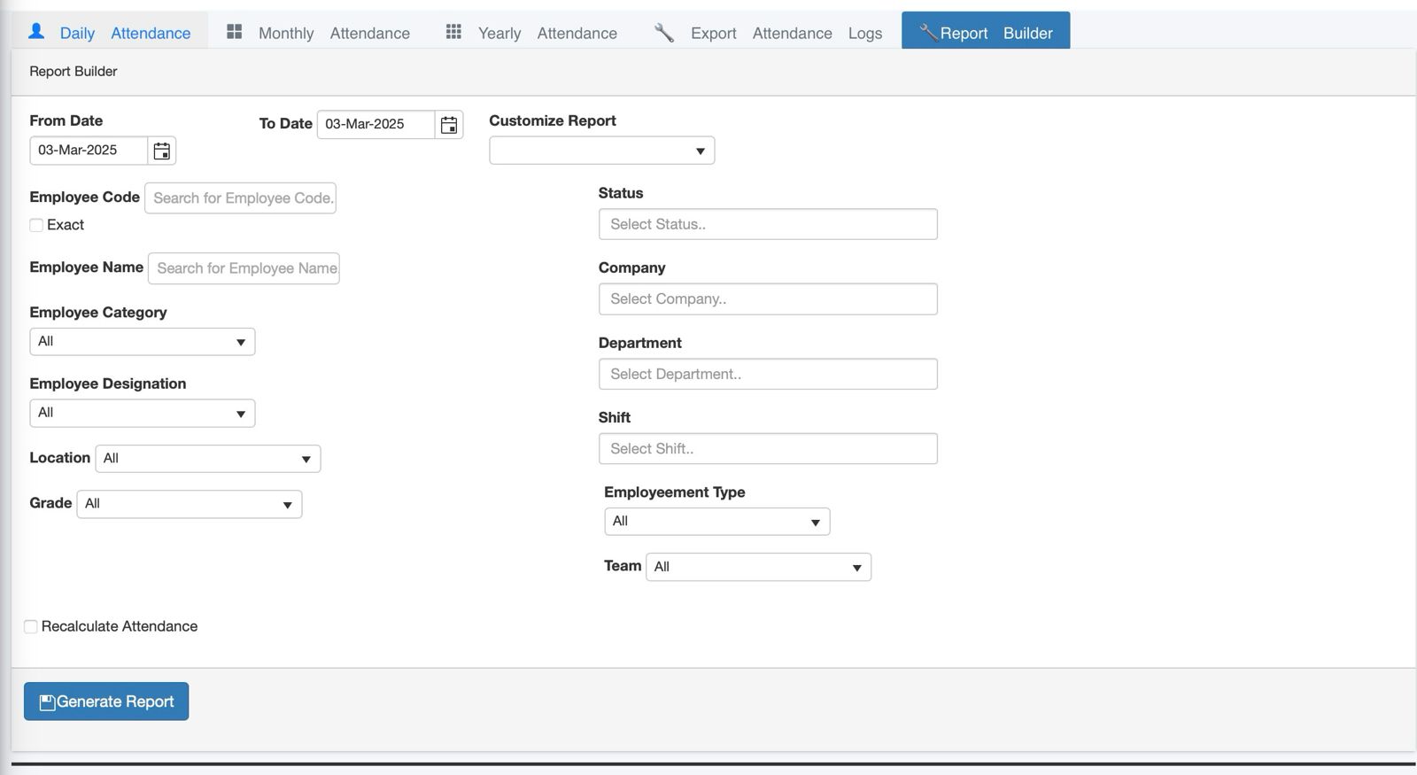1417x775 pixels.
Task: Click the Yearly Attendance grid icon
Action: point(453,32)
